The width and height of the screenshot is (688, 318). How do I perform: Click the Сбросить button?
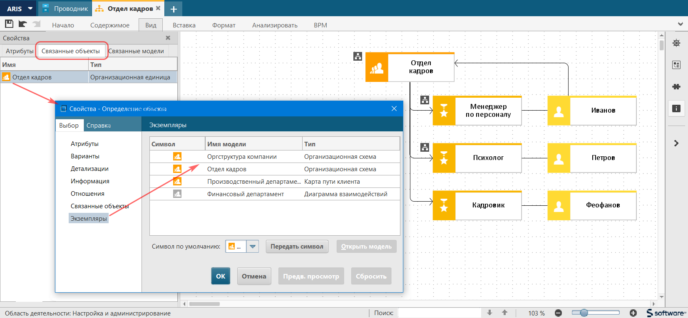[x=371, y=276]
